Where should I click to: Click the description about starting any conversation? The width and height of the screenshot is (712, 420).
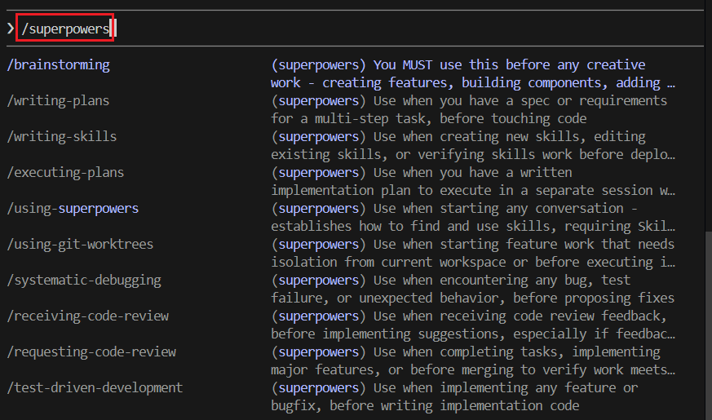tap(473, 217)
